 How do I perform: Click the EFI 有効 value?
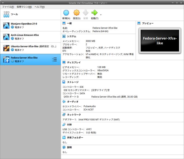point(88,51)
